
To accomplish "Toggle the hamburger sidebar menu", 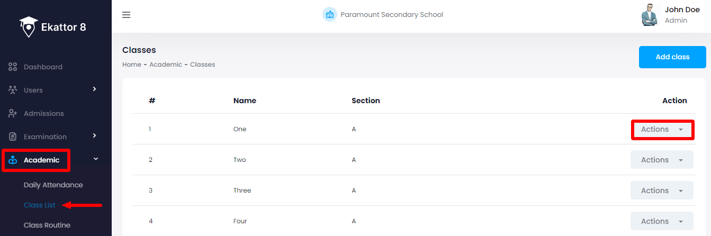I will [x=126, y=15].
